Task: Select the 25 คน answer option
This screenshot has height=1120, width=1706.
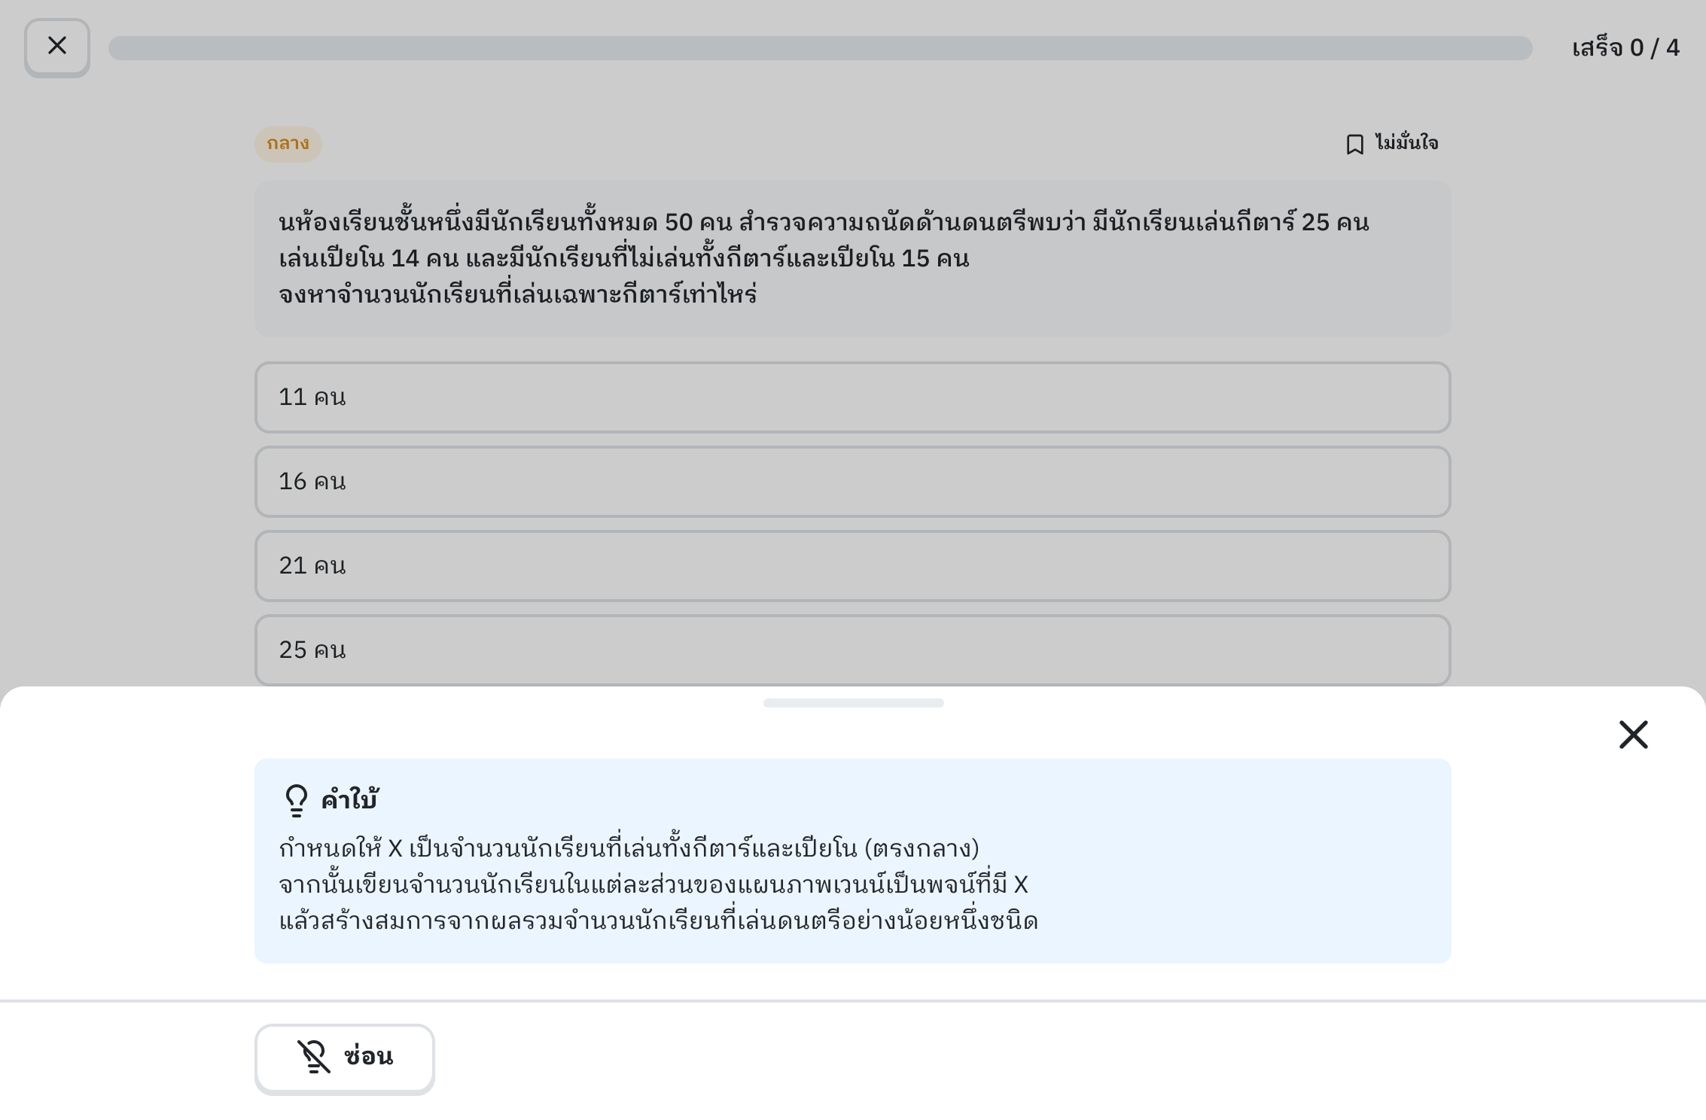Action: pyautogui.click(x=852, y=650)
